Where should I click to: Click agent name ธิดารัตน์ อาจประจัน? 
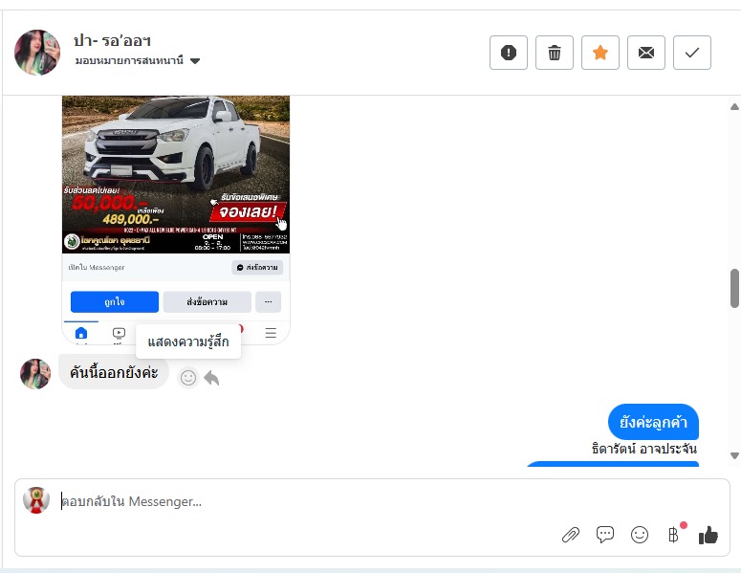click(x=644, y=449)
